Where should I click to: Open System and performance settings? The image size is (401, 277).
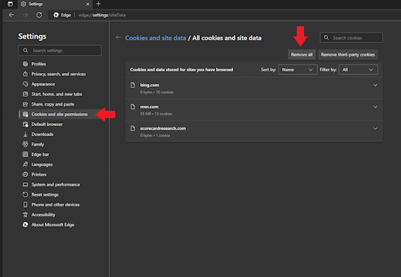click(55, 184)
